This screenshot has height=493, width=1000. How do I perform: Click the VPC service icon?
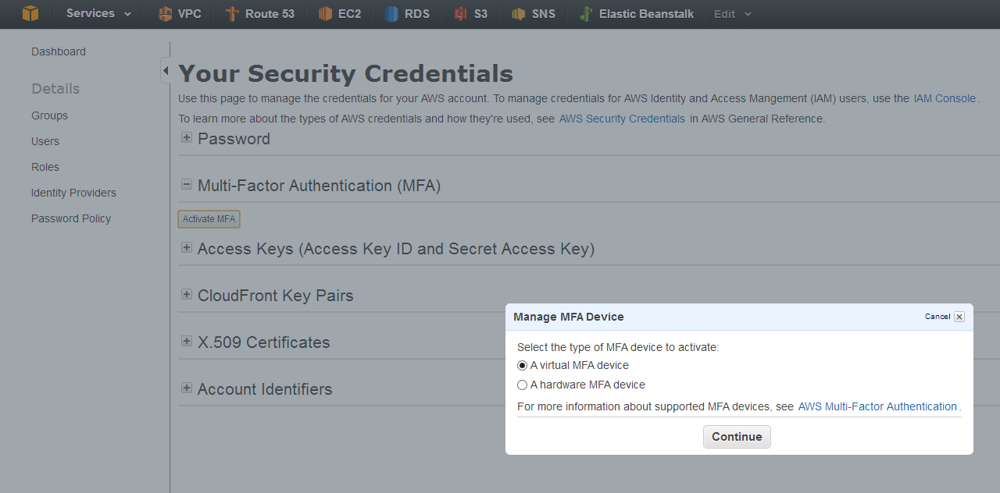point(179,13)
